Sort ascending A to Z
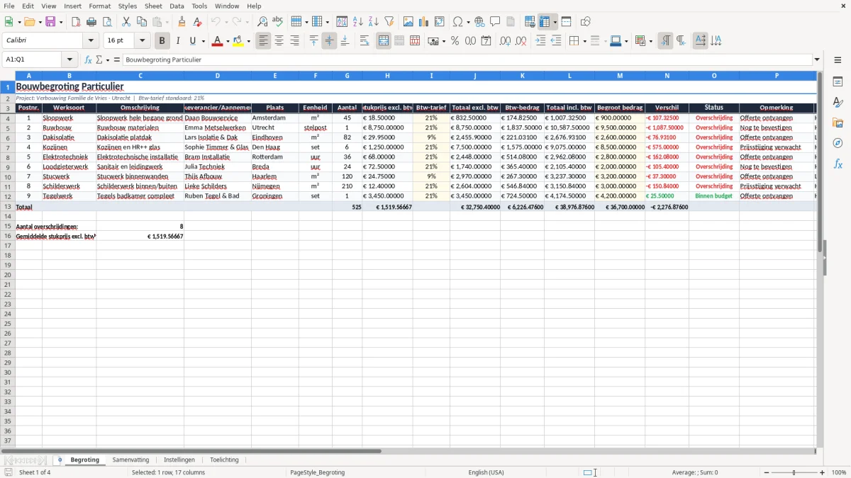The width and height of the screenshot is (851, 478). tap(357, 22)
